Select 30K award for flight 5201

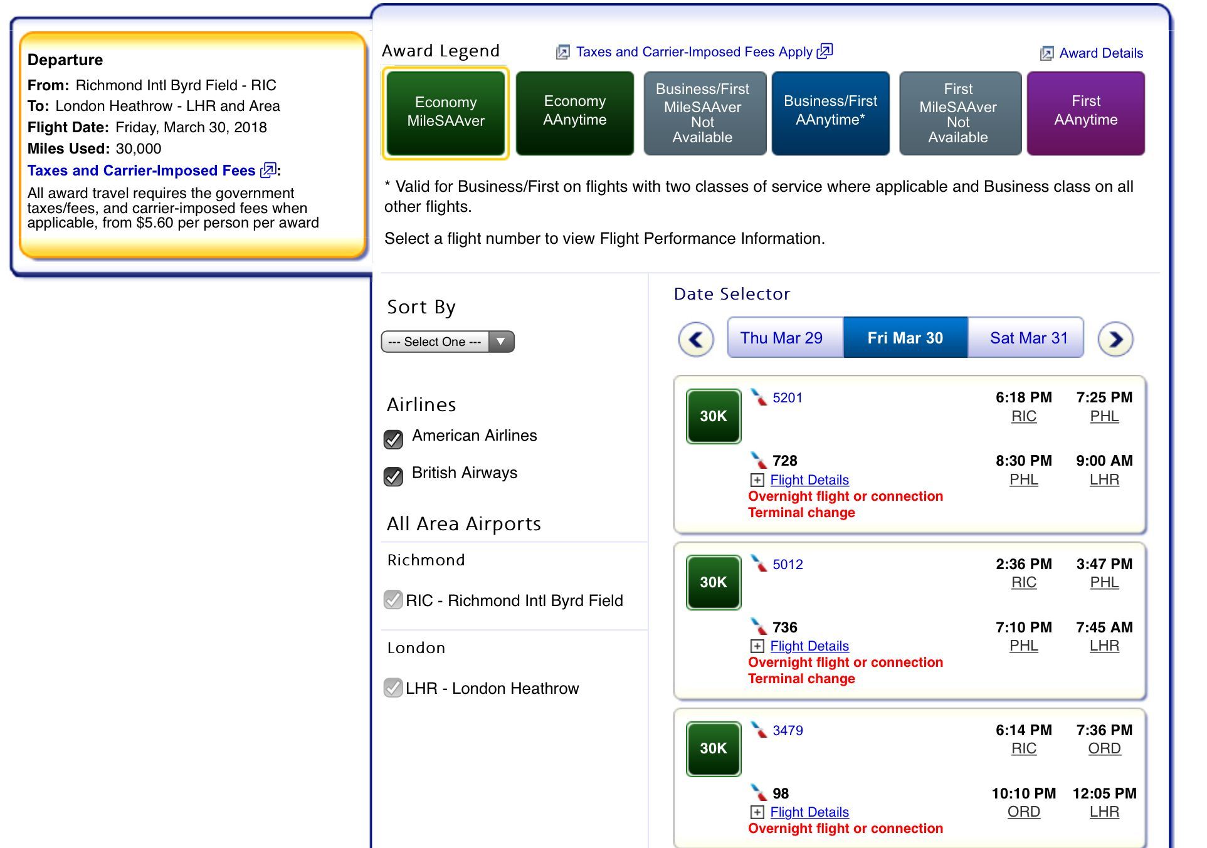coord(714,416)
